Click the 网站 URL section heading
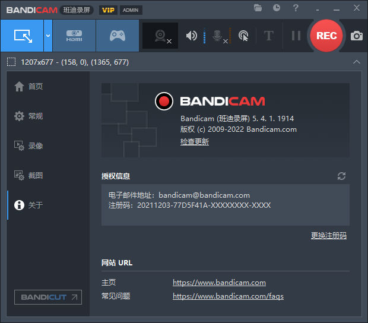Viewport: 368px width, 323px height. (x=117, y=262)
